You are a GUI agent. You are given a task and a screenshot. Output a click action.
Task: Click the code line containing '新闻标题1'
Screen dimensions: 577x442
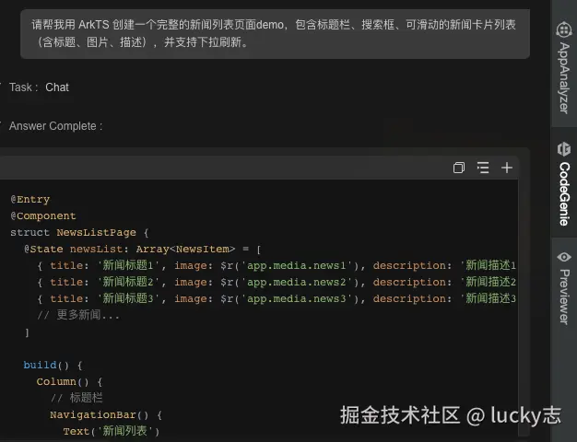point(277,265)
